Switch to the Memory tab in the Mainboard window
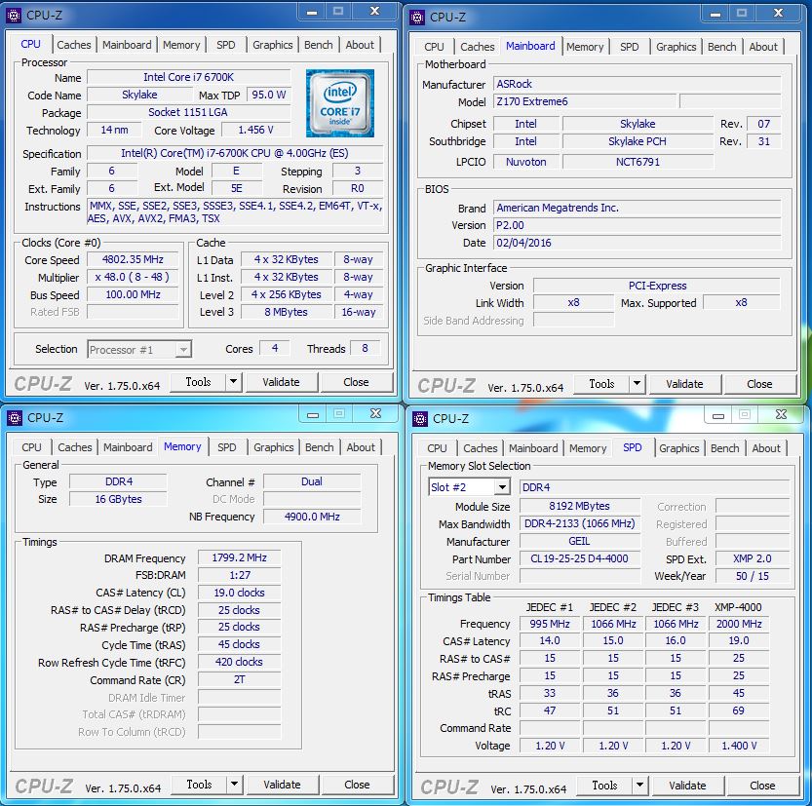This screenshot has height=806, width=812. point(585,47)
